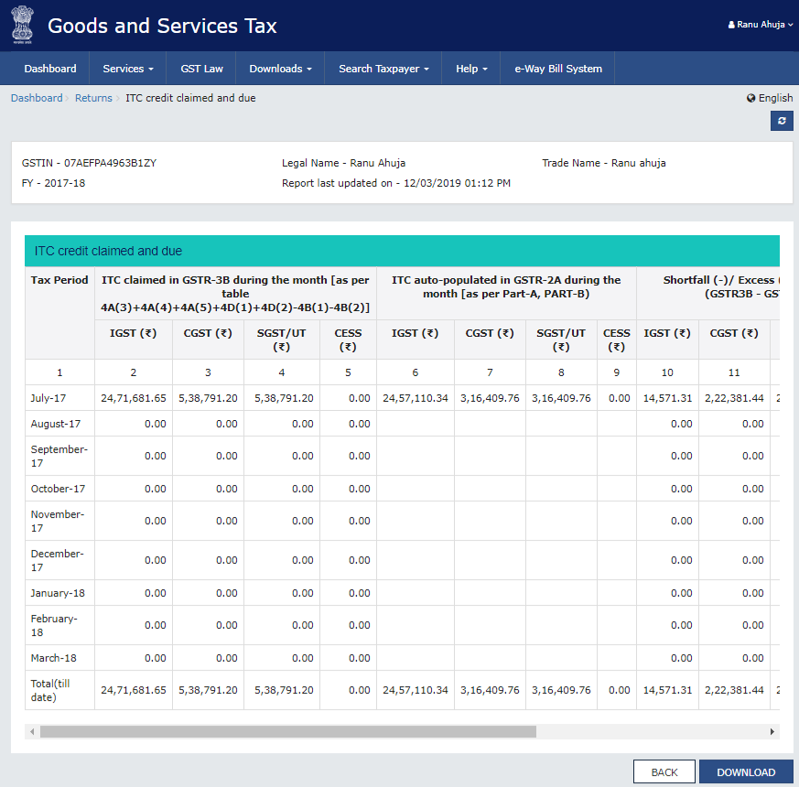Viewport: 799px width, 787px height.
Task: Click the refresh report icon button
Action: pyautogui.click(x=782, y=121)
